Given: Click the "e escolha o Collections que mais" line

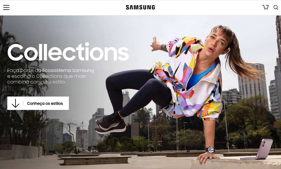Looking at the screenshot, I should [46, 76].
